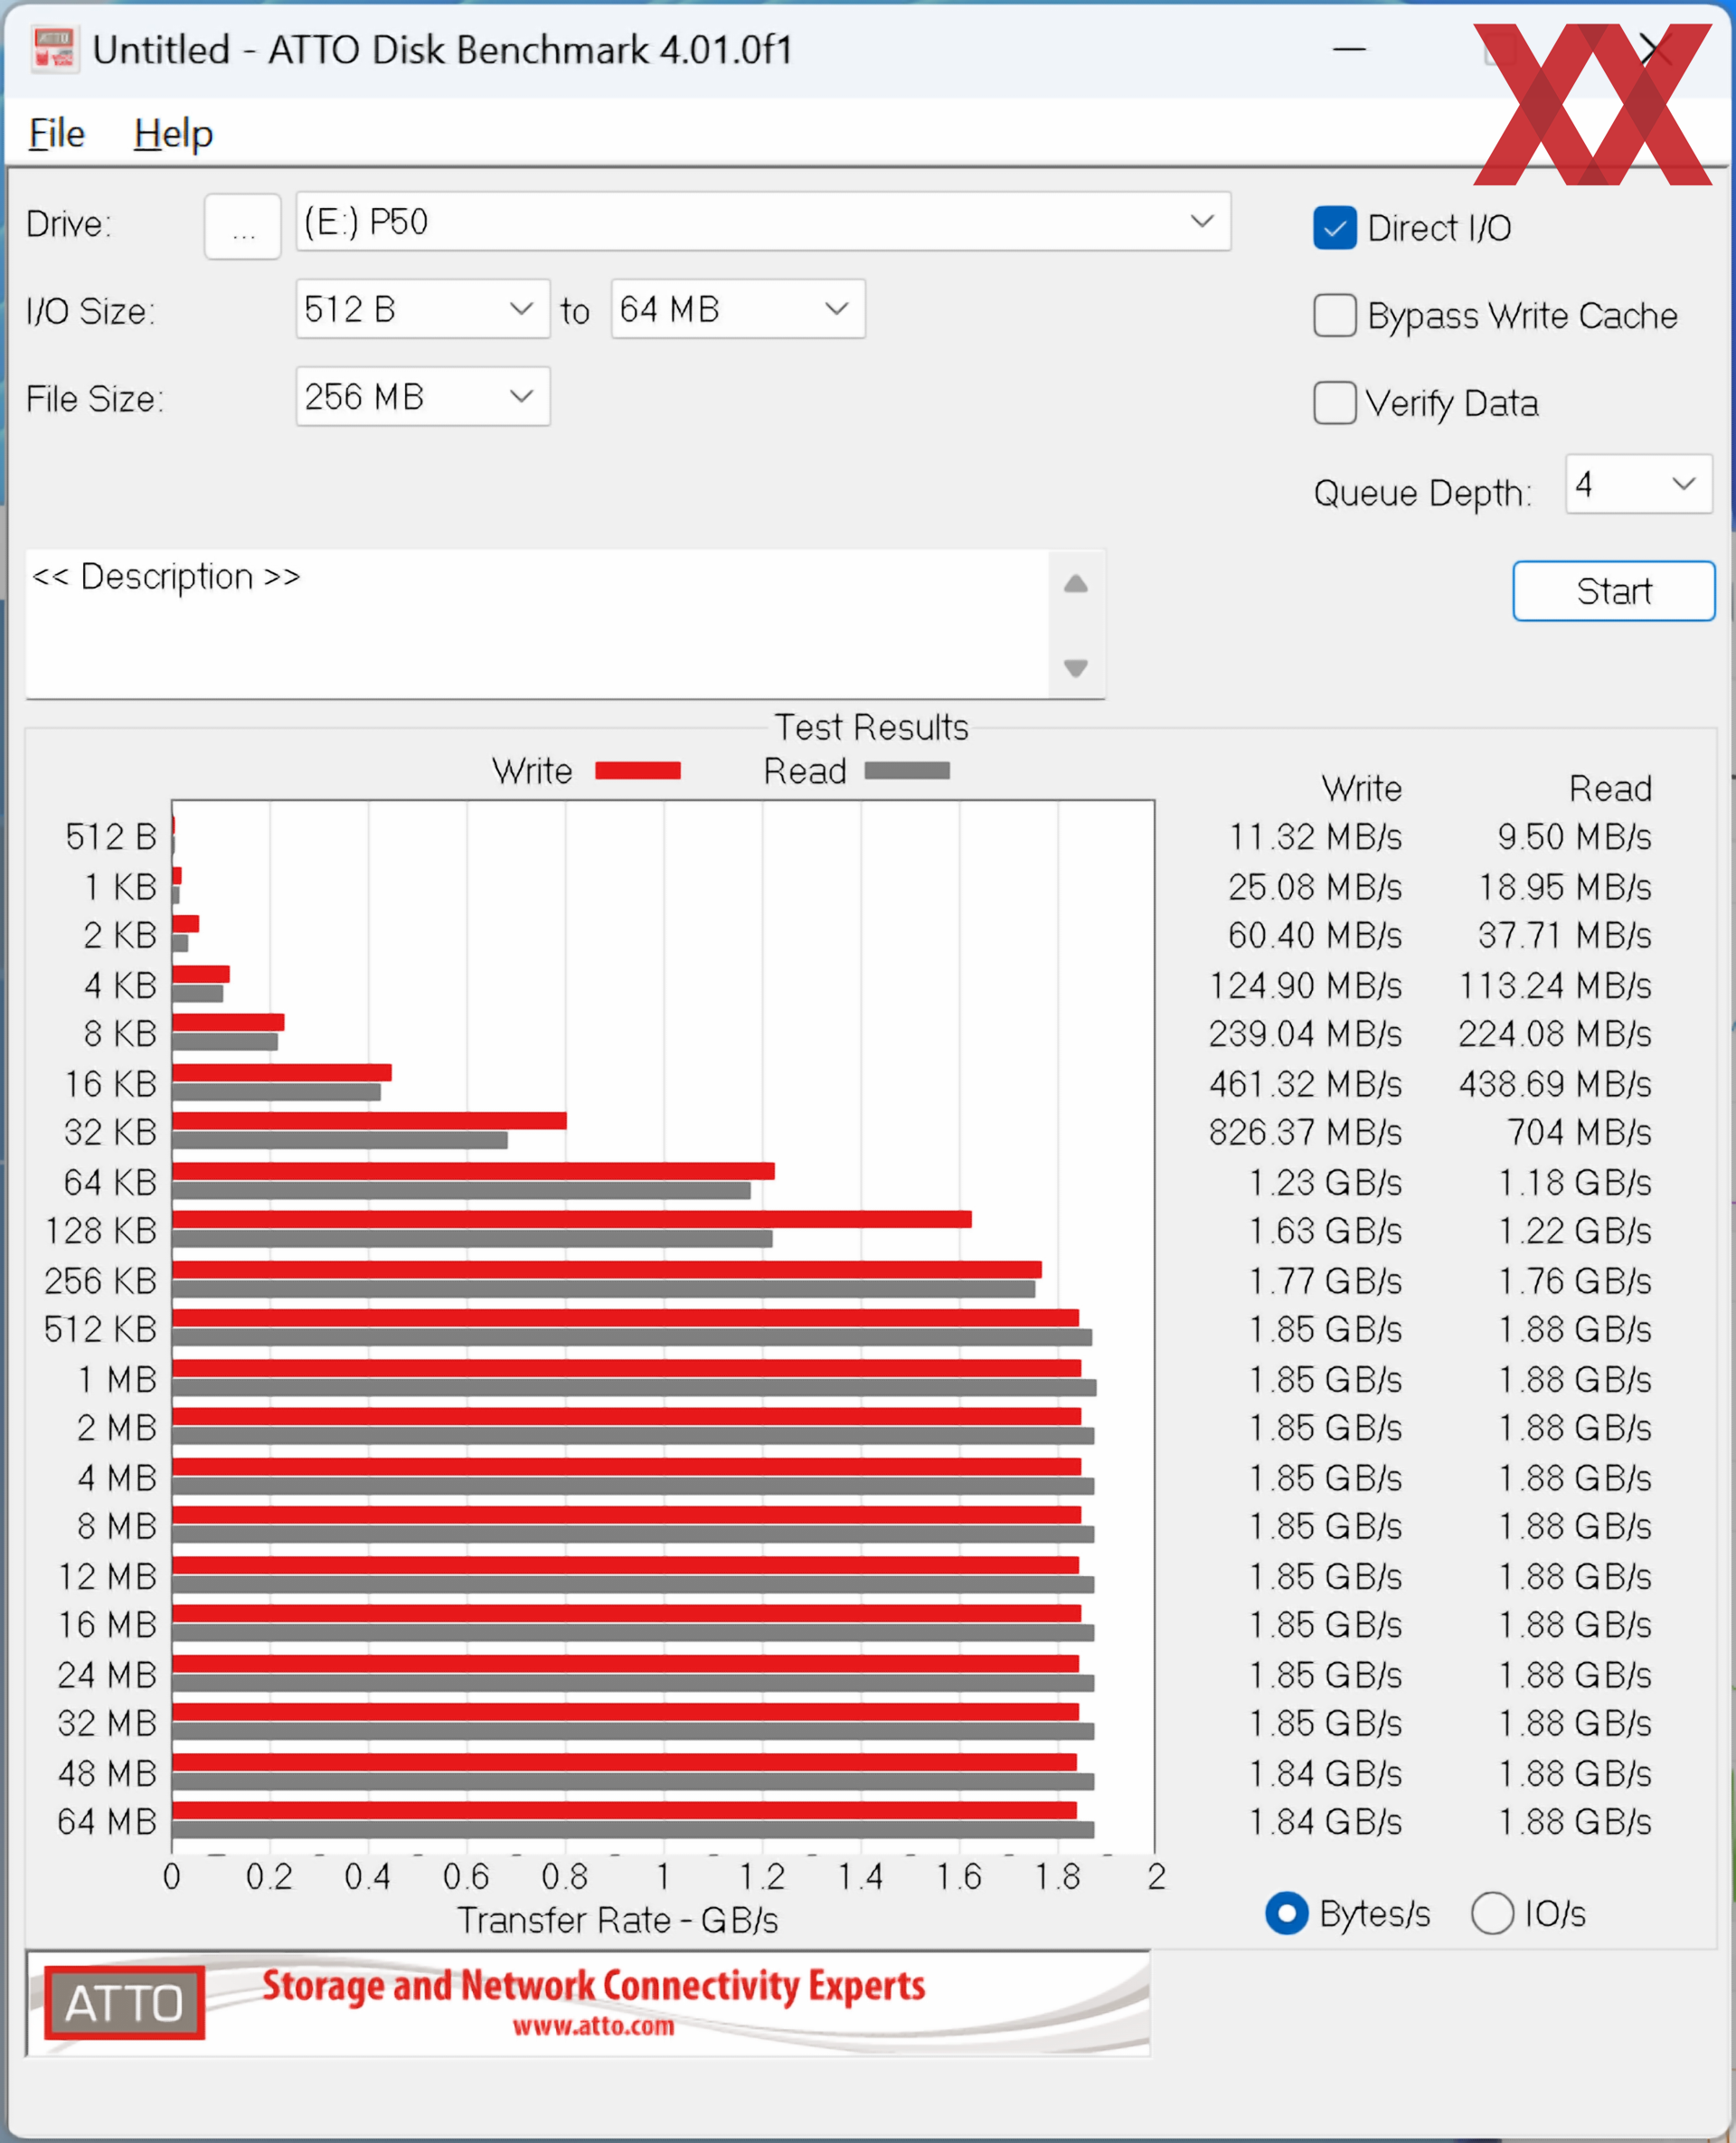
Task: Open the File menu
Action: pyautogui.click(x=56, y=134)
